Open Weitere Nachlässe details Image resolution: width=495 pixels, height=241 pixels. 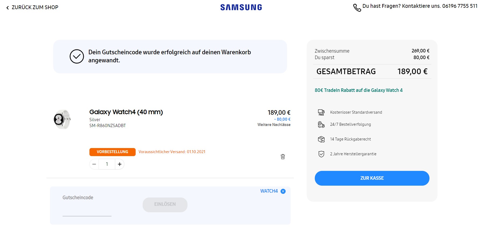pyautogui.click(x=274, y=125)
